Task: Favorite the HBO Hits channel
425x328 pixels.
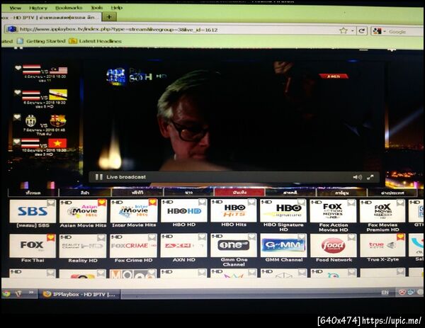Action: (x=251, y=202)
